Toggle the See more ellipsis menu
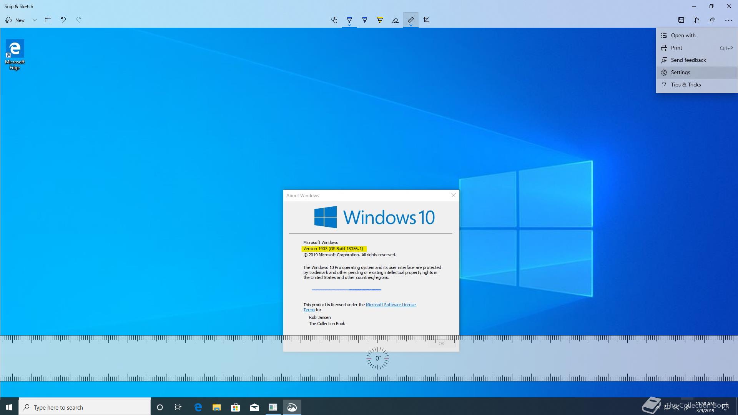The width and height of the screenshot is (738, 415). click(x=728, y=20)
